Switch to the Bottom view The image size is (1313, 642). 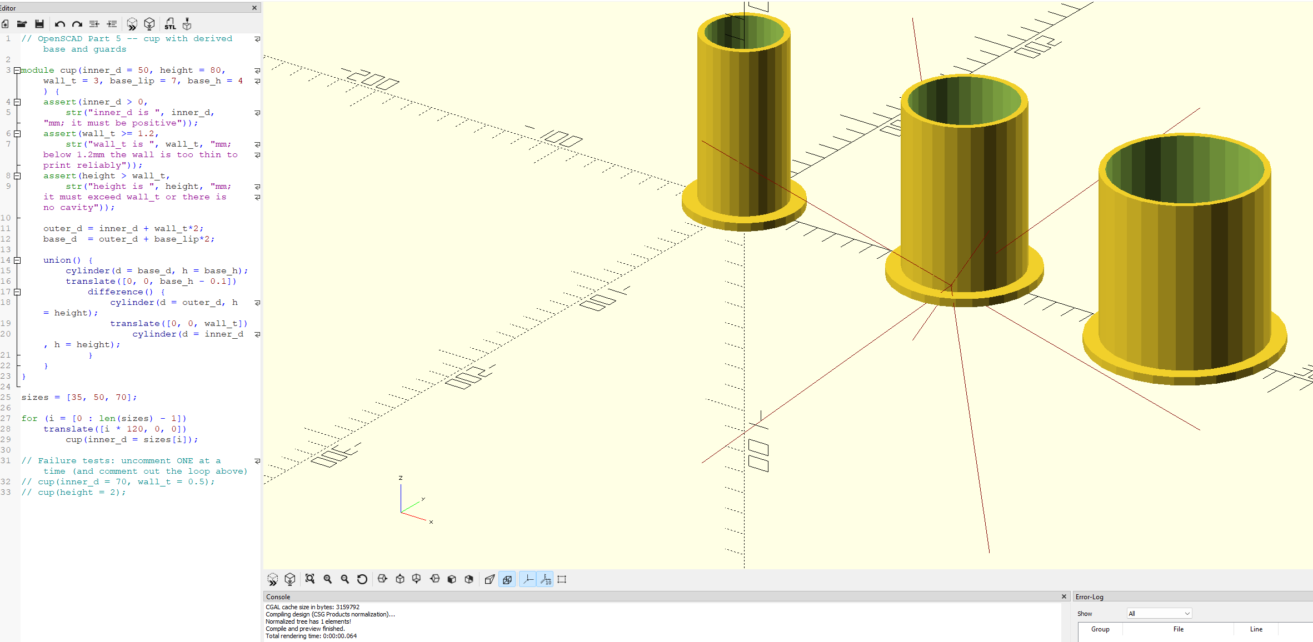tap(417, 579)
